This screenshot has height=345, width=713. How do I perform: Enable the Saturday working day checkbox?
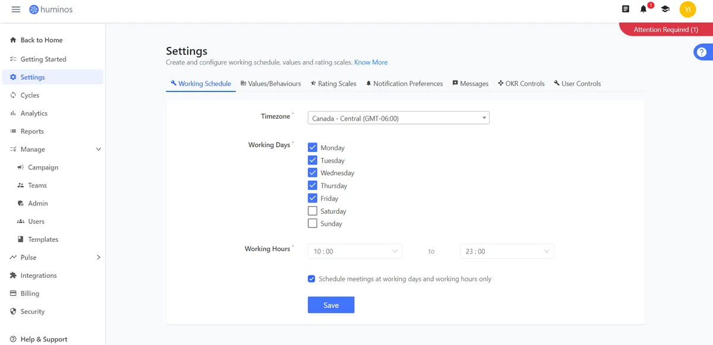[x=313, y=211]
